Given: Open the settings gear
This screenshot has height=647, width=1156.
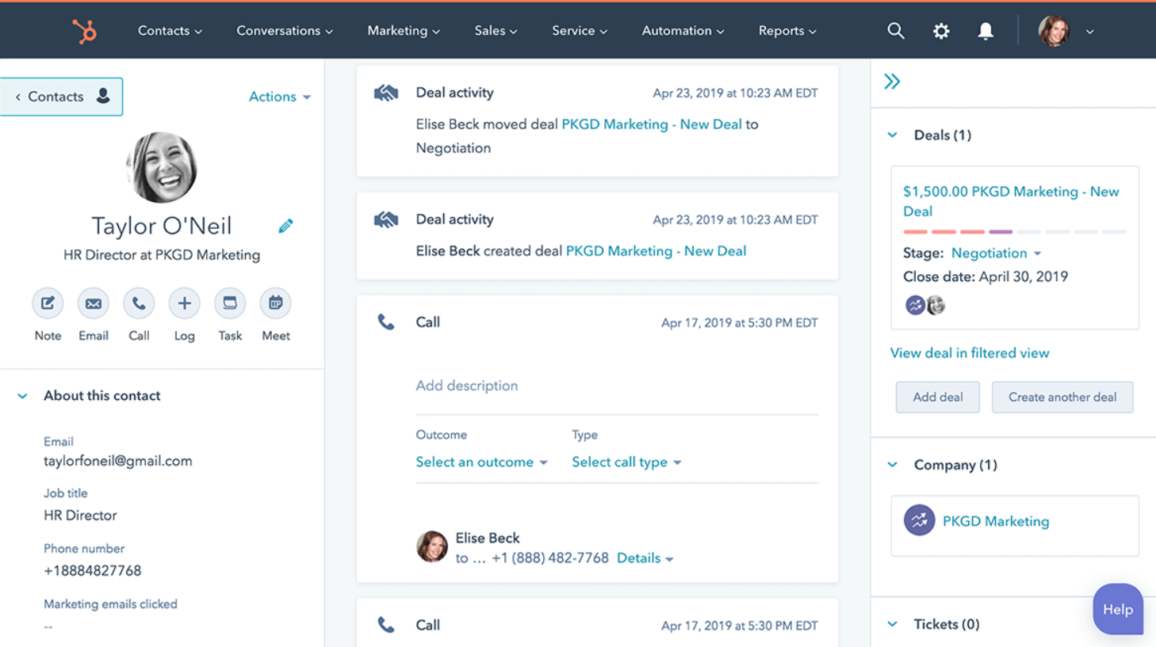Looking at the screenshot, I should (940, 30).
